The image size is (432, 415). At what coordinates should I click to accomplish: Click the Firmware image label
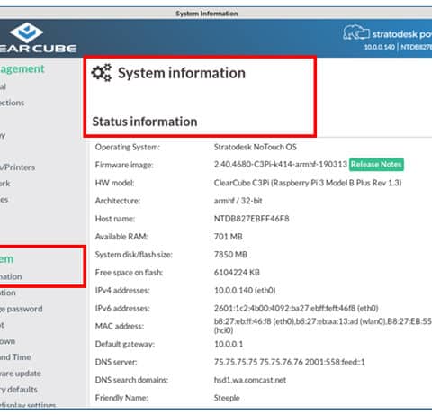point(124,165)
